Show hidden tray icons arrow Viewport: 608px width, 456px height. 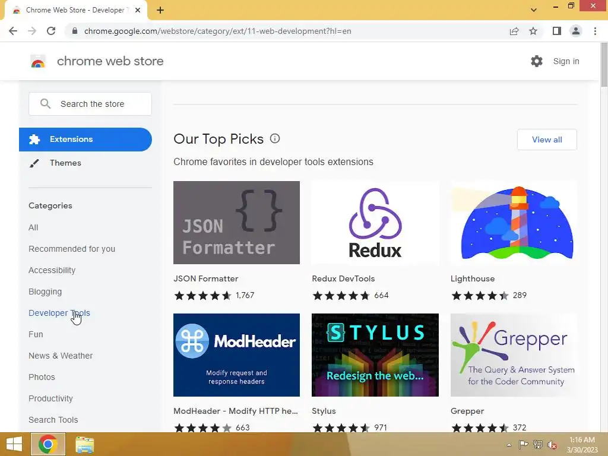tap(509, 445)
